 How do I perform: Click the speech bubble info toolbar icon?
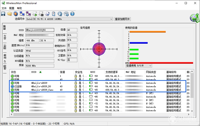66,14
